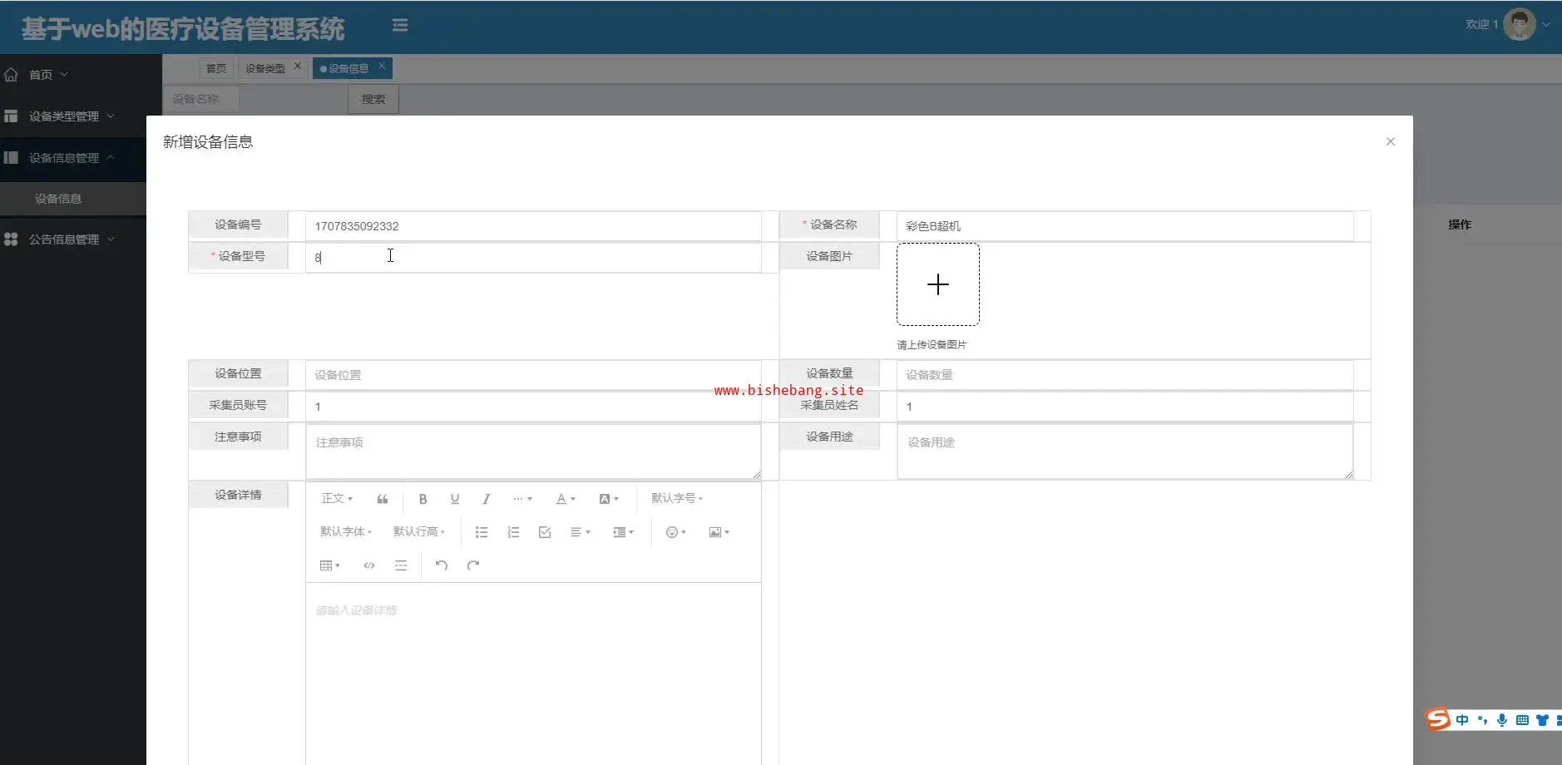Insert a horizontal divider line
Image resolution: width=1562 pixels, height=765 pixels.
[401, 565]
